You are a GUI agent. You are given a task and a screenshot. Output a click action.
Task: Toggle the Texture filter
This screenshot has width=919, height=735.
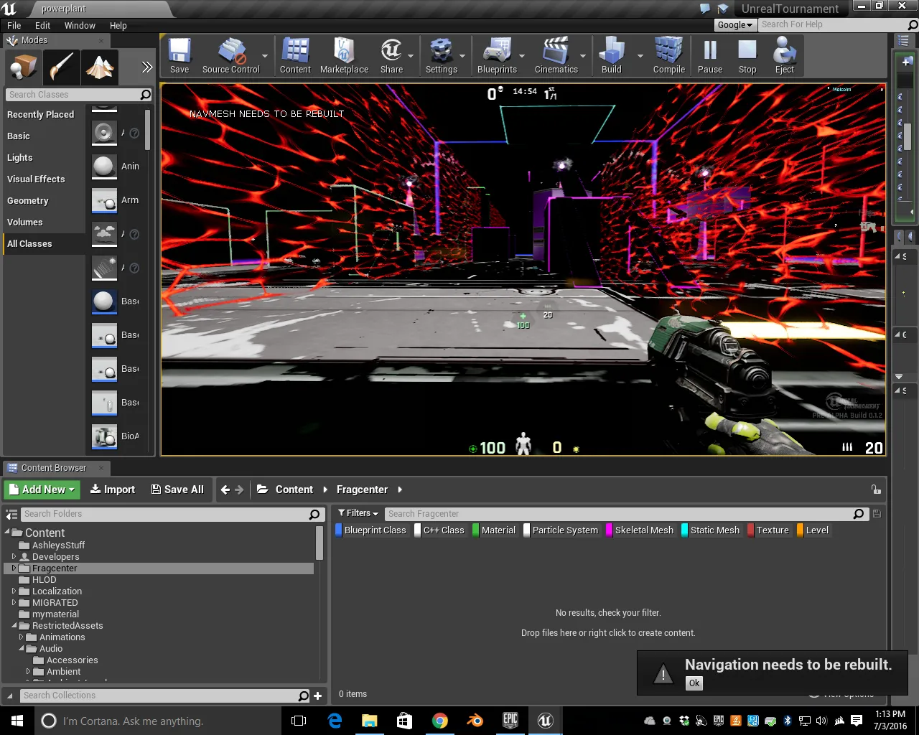[768, 530]
